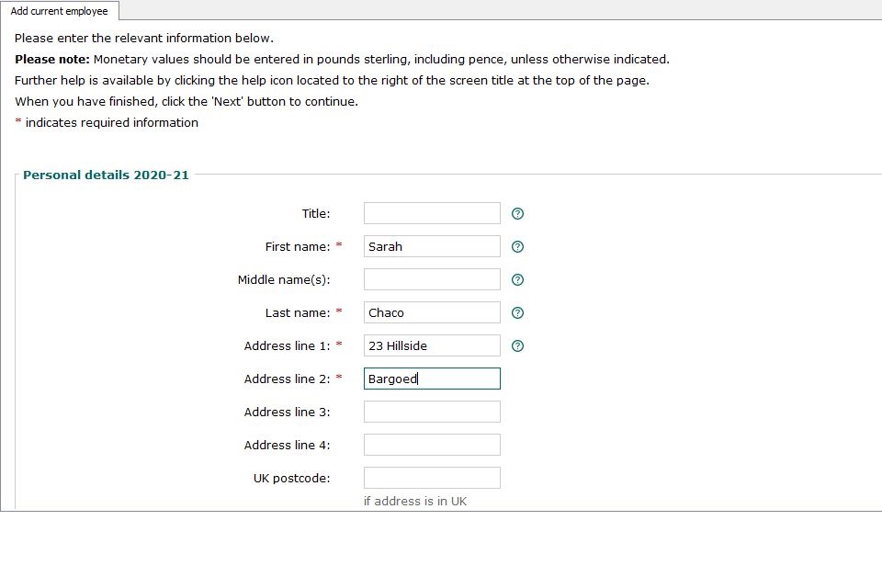Place cursor in the Address line 2 field
Image resolution: width=882 pixels, height=588 pixels.
[x=432, y=379]
